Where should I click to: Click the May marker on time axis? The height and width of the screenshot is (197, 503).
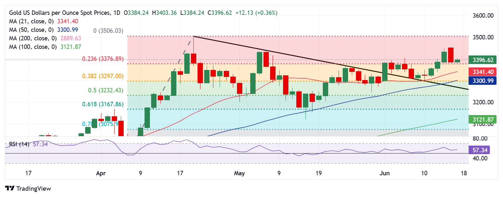click(x=240, y=173)
